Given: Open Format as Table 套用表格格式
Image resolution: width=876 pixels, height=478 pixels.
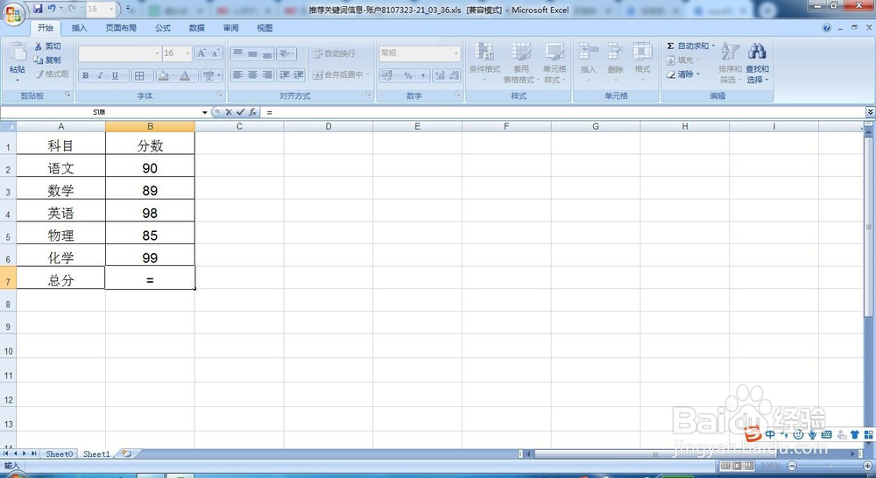Looking at the screenshot, I should click(x=520, y=62).
